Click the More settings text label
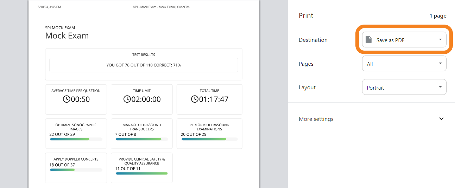Image resolution: width=455 pixels, height=188 pixels. pyautogui.click(x=316, y=119)
